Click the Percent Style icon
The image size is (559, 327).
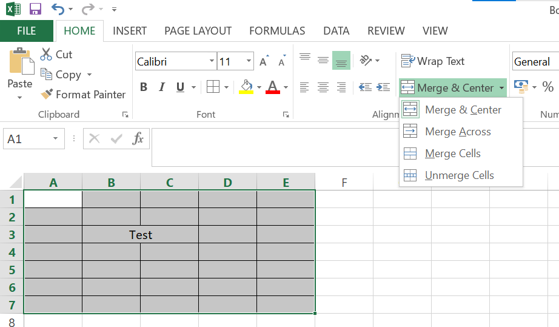[x=548, y=86]
